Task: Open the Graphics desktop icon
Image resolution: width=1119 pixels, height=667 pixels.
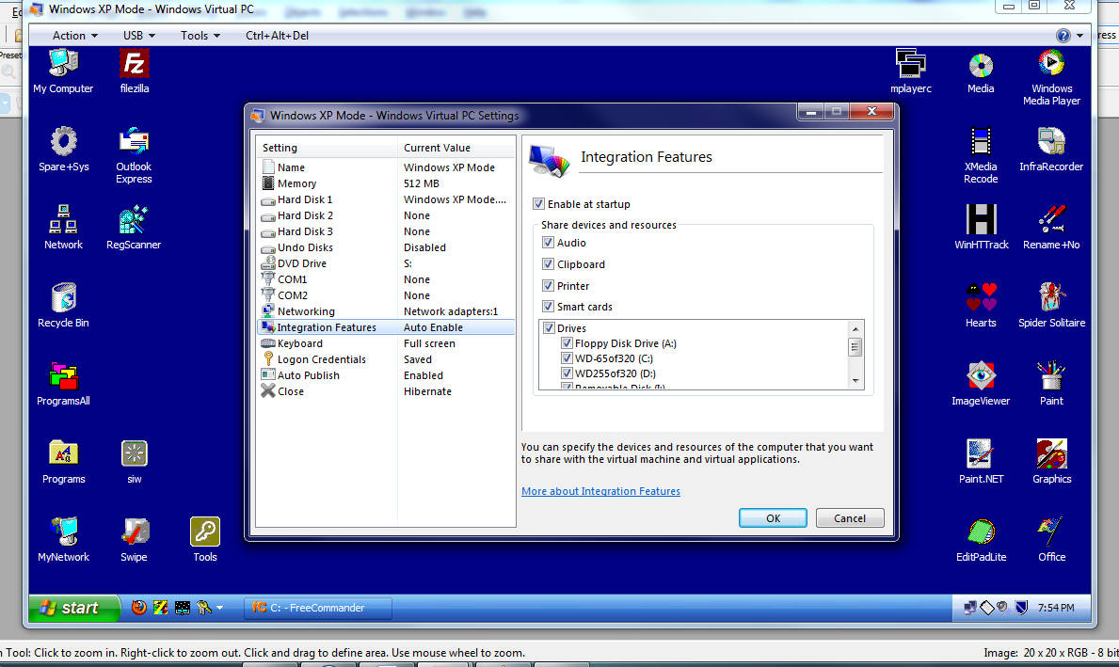Action: click(x=1051, y=461)
